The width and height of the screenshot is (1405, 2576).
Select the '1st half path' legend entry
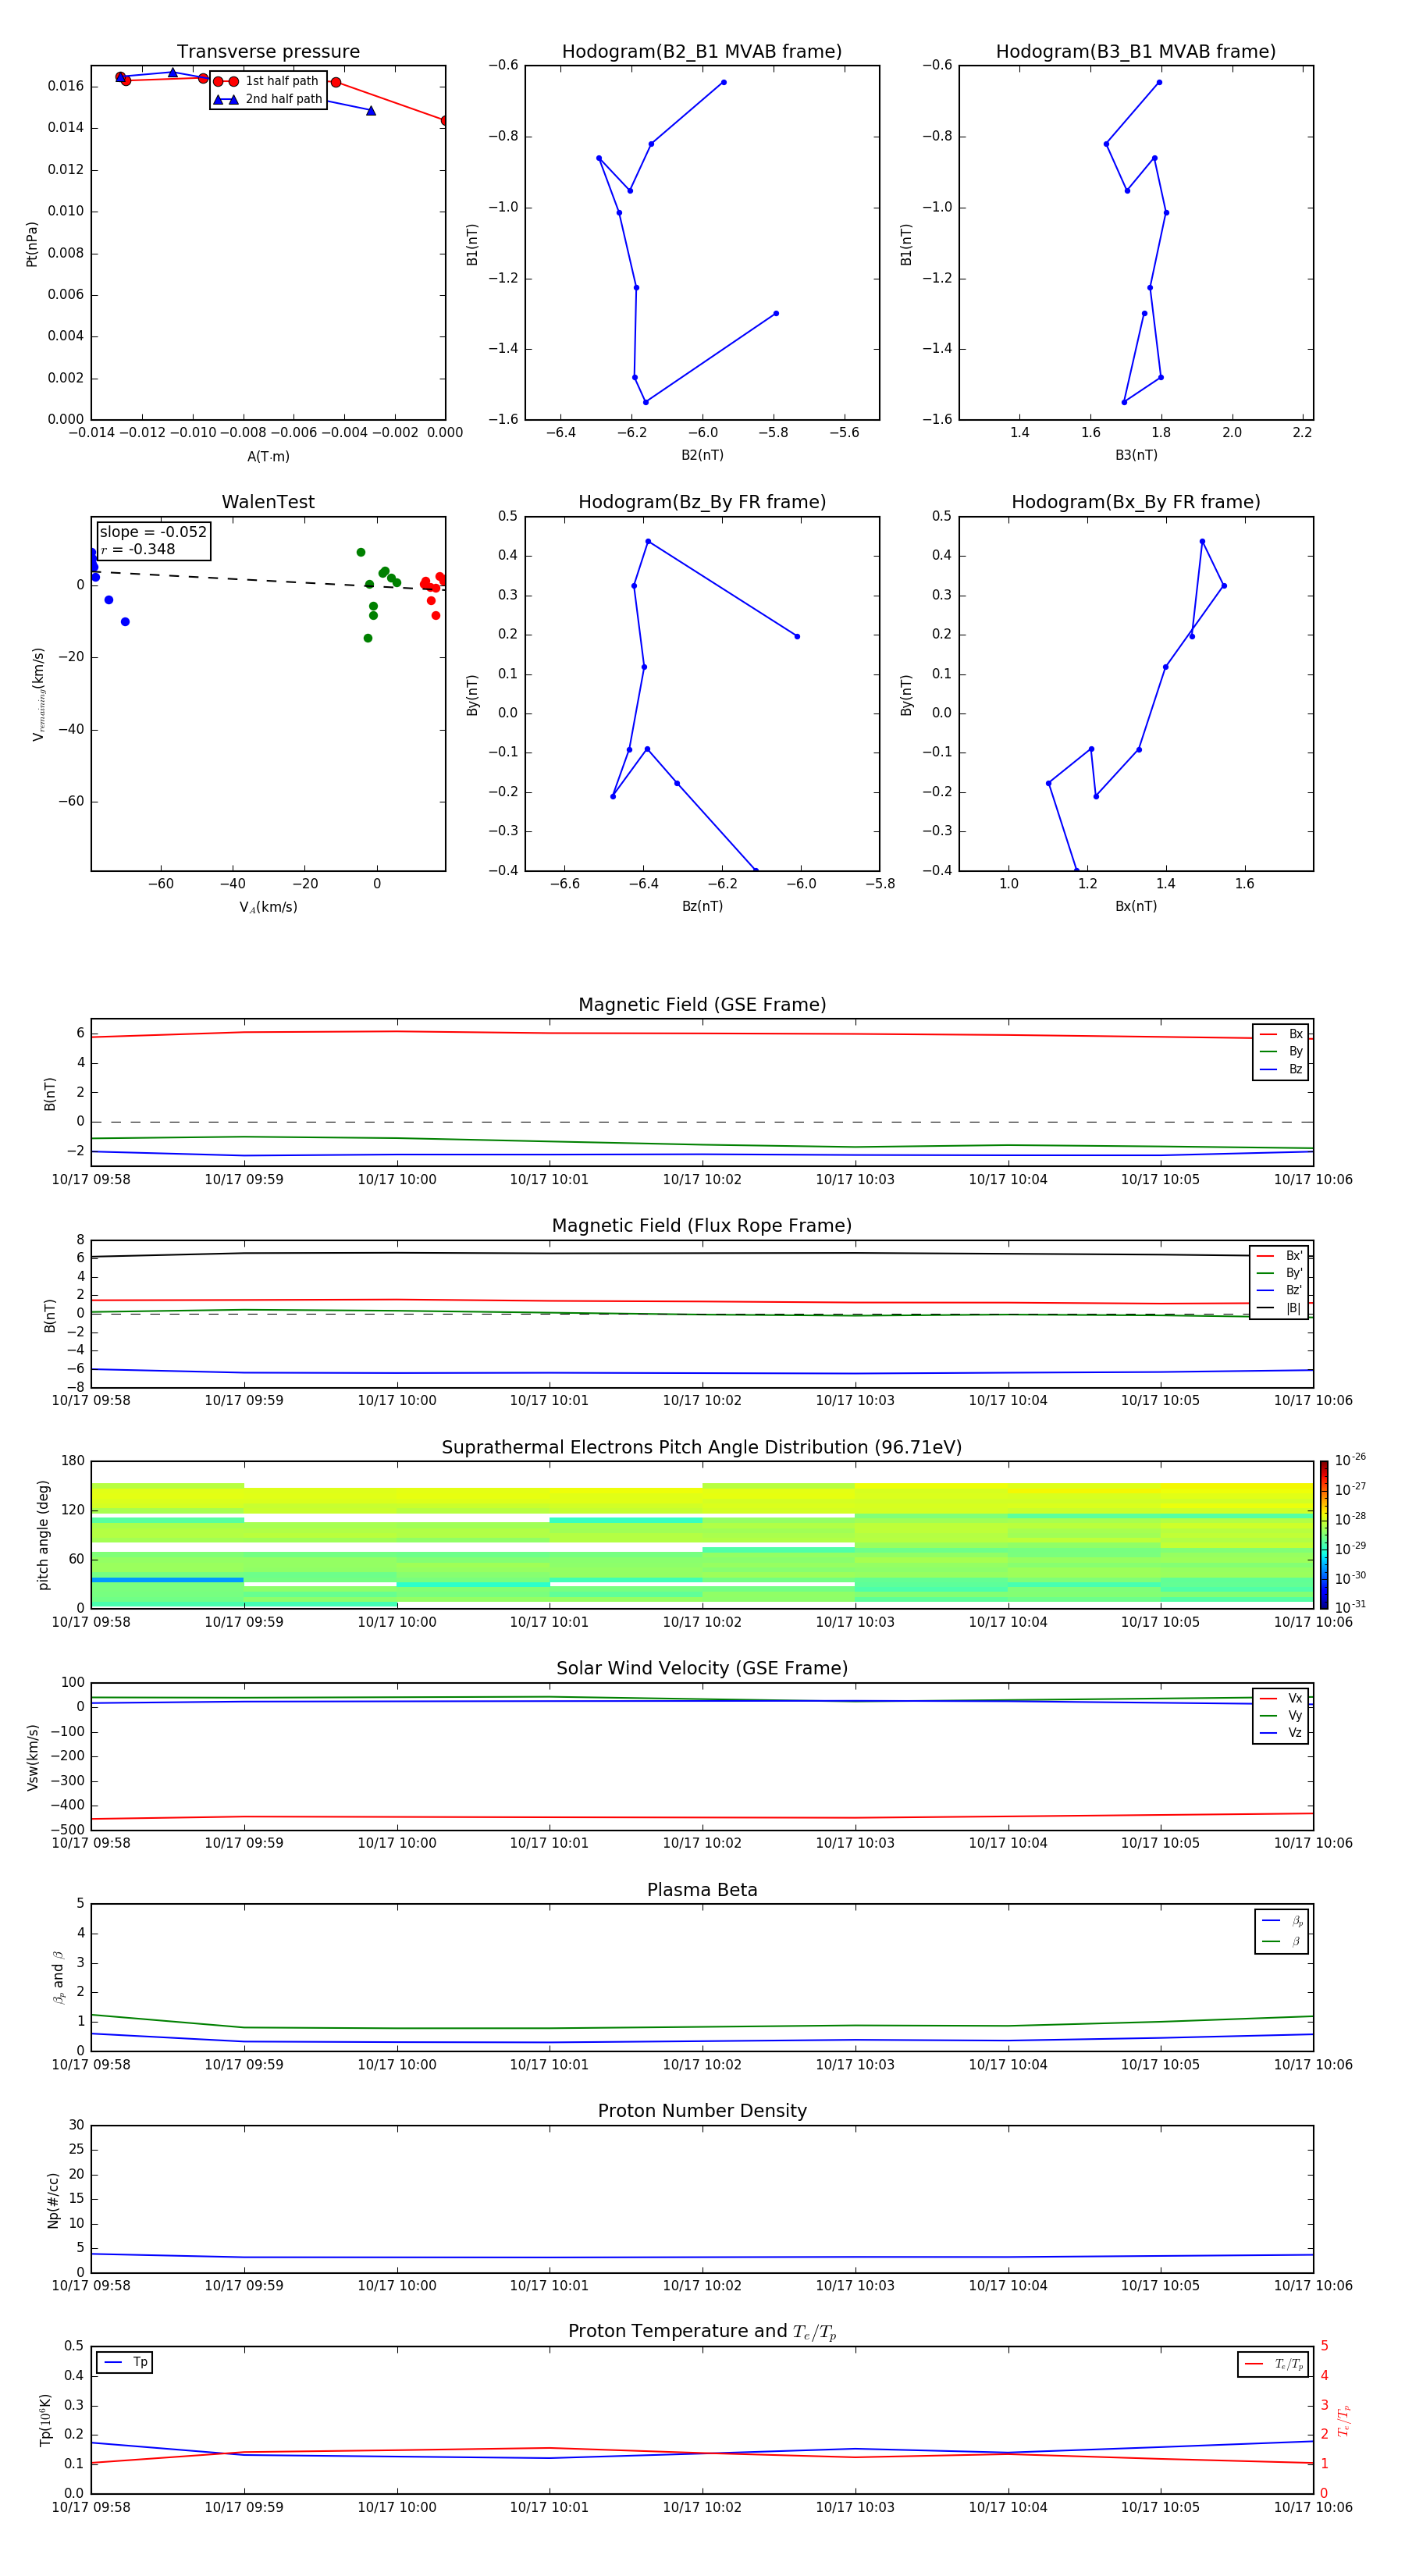(266, 81)
